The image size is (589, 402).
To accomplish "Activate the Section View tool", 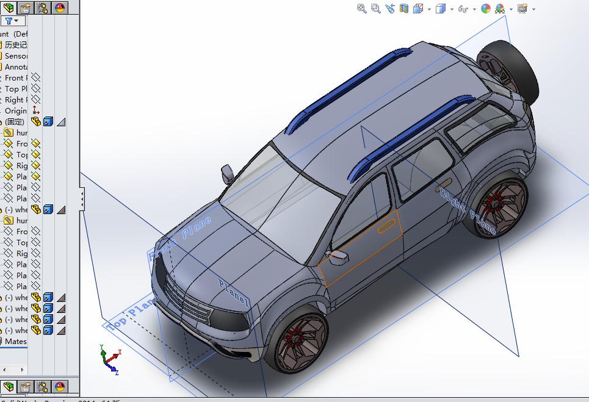I will coord(403,9).
